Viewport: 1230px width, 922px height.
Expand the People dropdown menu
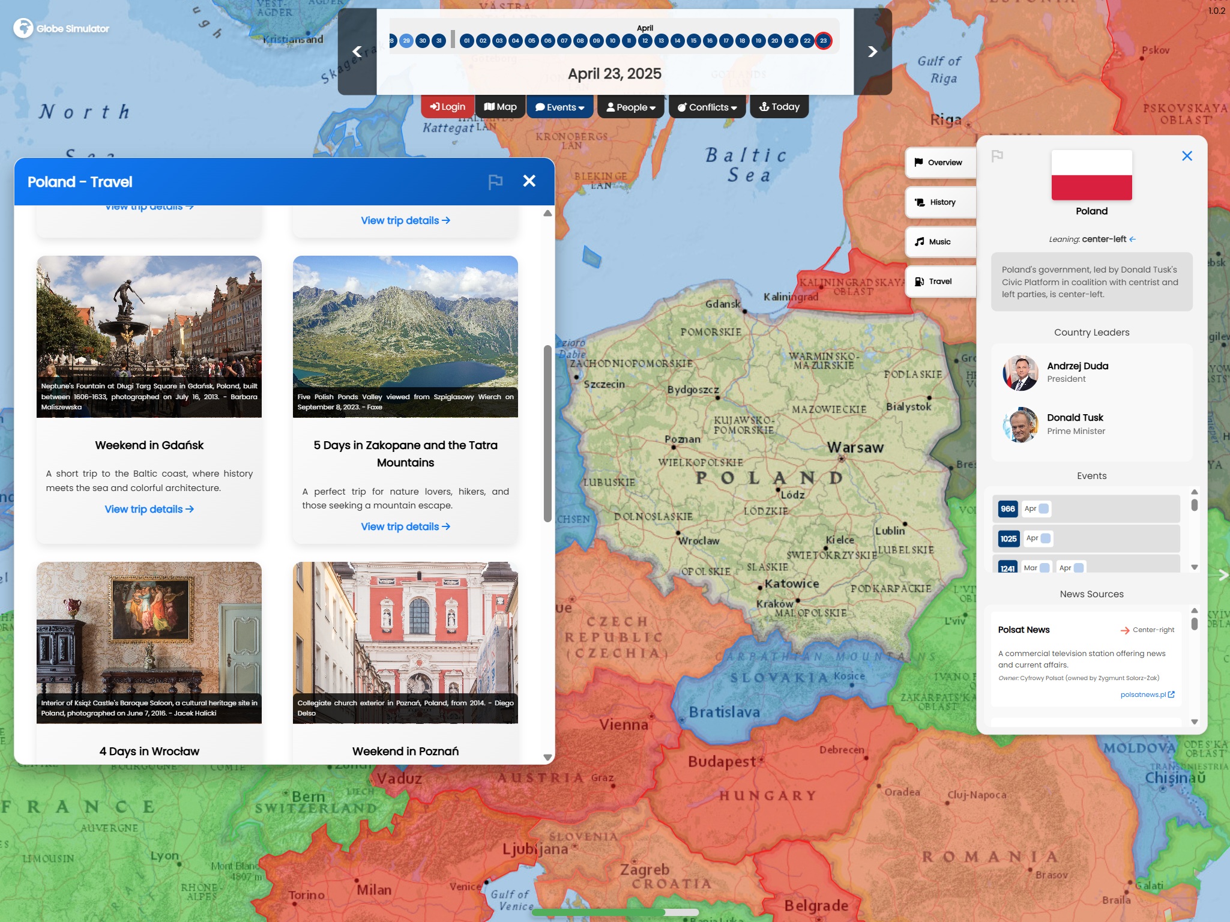[x=630, y=107]
